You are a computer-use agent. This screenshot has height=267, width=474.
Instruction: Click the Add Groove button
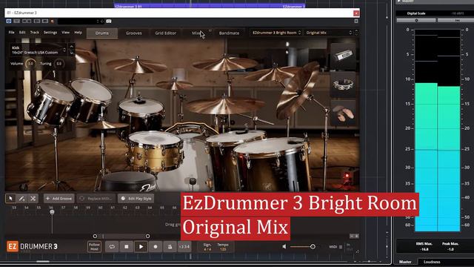point(59,199)
